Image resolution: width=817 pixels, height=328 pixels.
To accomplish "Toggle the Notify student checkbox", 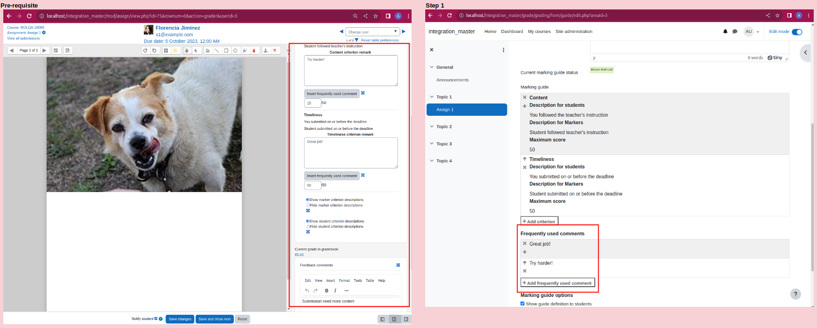I will pos(156,319).
